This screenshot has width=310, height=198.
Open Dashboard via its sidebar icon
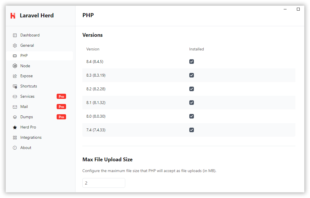pos(15,35)
